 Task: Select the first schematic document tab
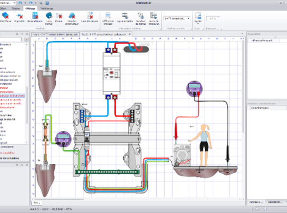[x=55, y=34]
